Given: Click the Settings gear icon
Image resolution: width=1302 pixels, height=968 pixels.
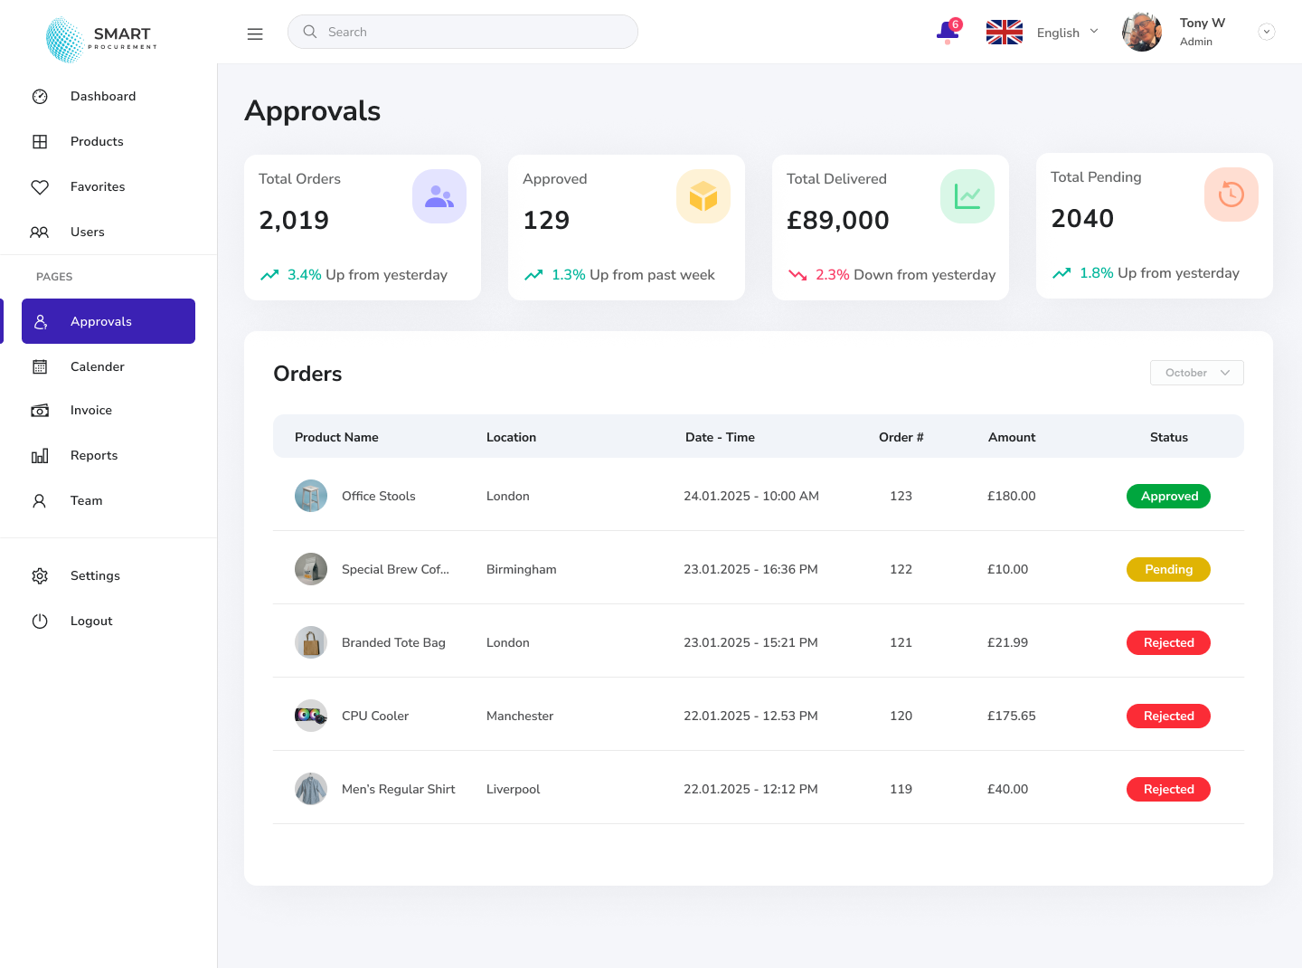Looking at the screenshot, I should coord(40,575).
